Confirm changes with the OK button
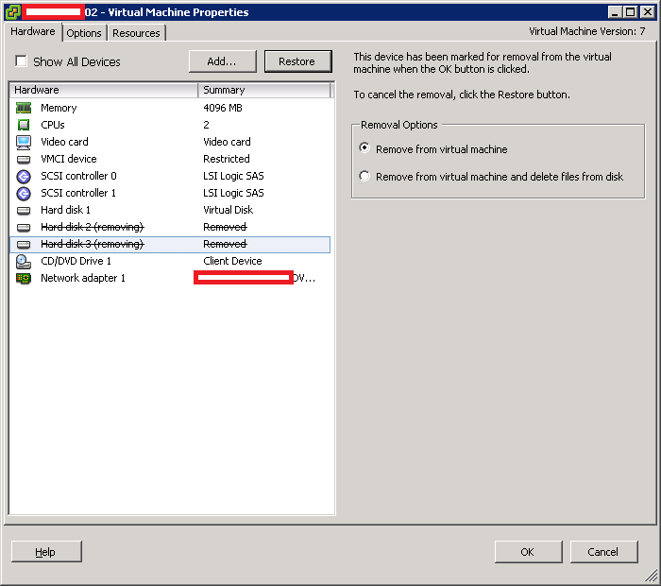Viewport: 661px width, 586px height. pyautogui.click(x=528, y=552)
